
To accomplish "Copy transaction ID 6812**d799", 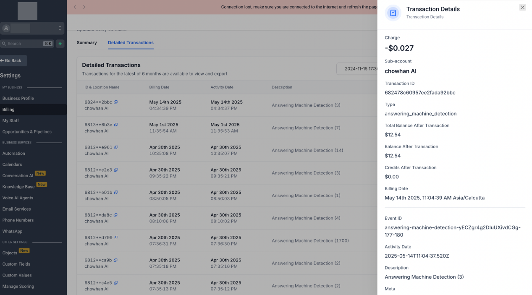I will 116,238.
